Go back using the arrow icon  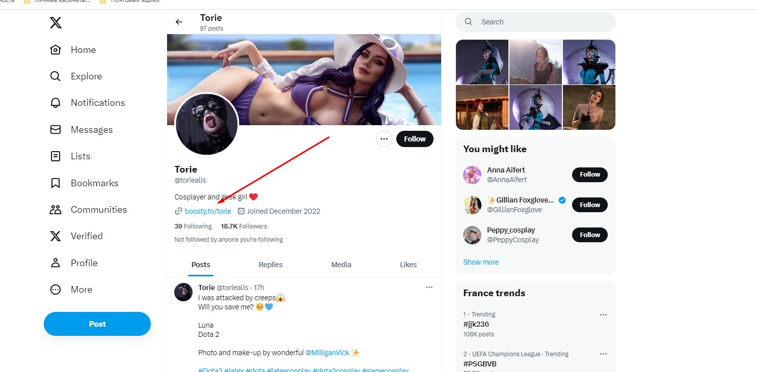(x=179, y=22)
